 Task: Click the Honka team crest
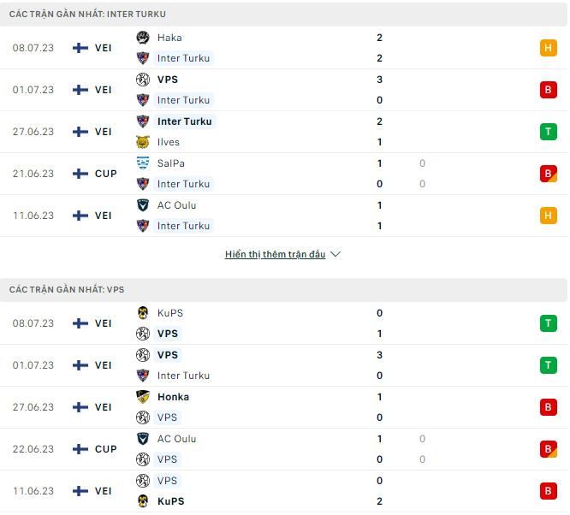click(143, 397)
